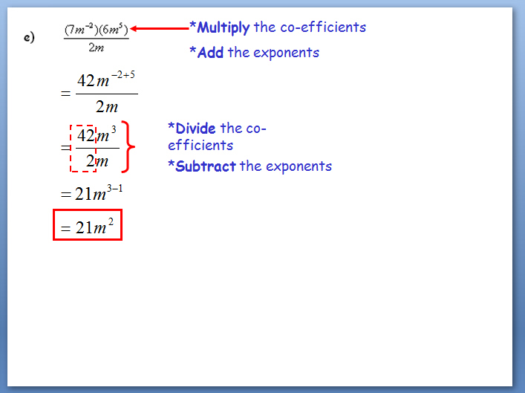
Task: Click the "Subtract the exponents" text line
Action: pyautogui.click(x=250, y=166)
